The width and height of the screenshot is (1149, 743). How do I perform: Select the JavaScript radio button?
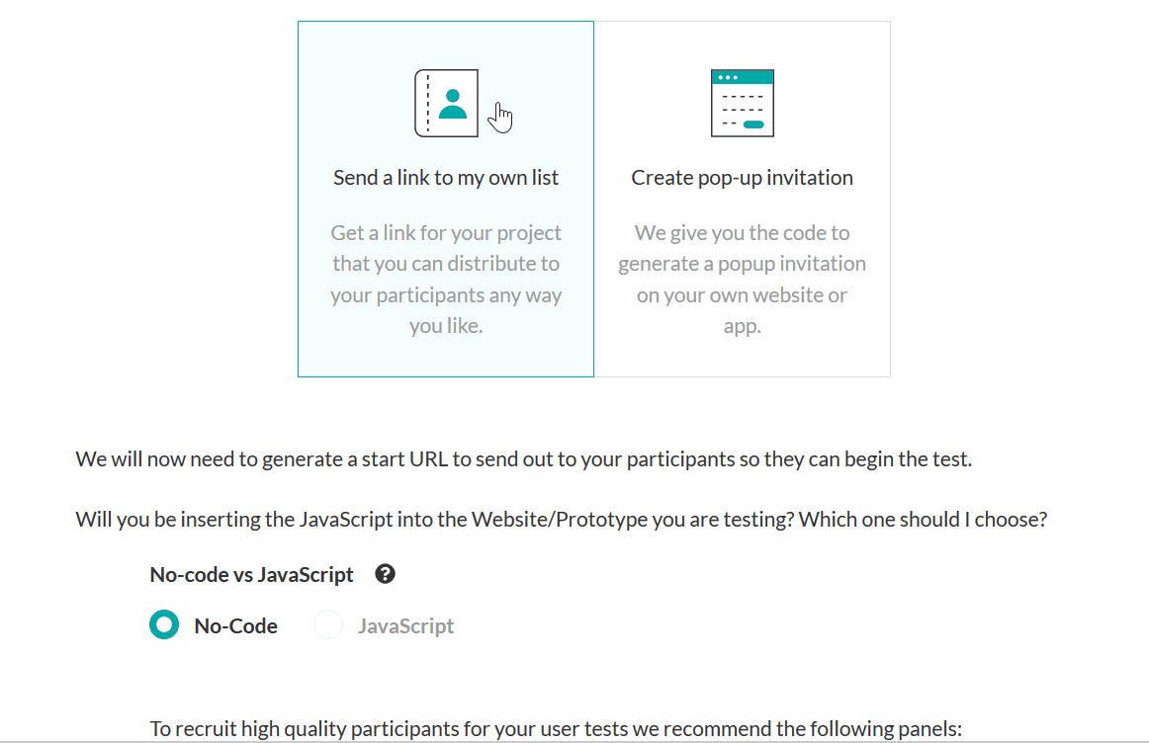click(x=328, y=624)
